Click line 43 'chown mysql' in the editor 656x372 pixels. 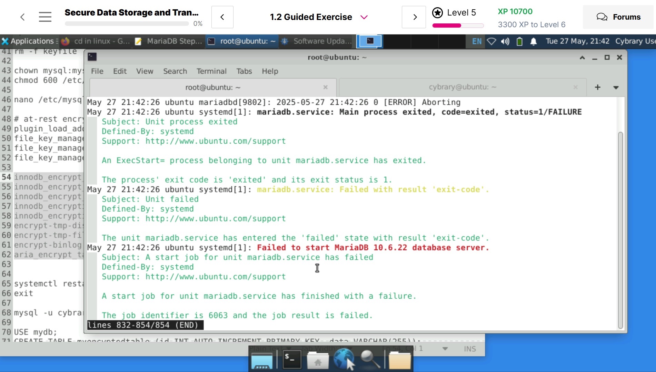click(x=49, y=70)
